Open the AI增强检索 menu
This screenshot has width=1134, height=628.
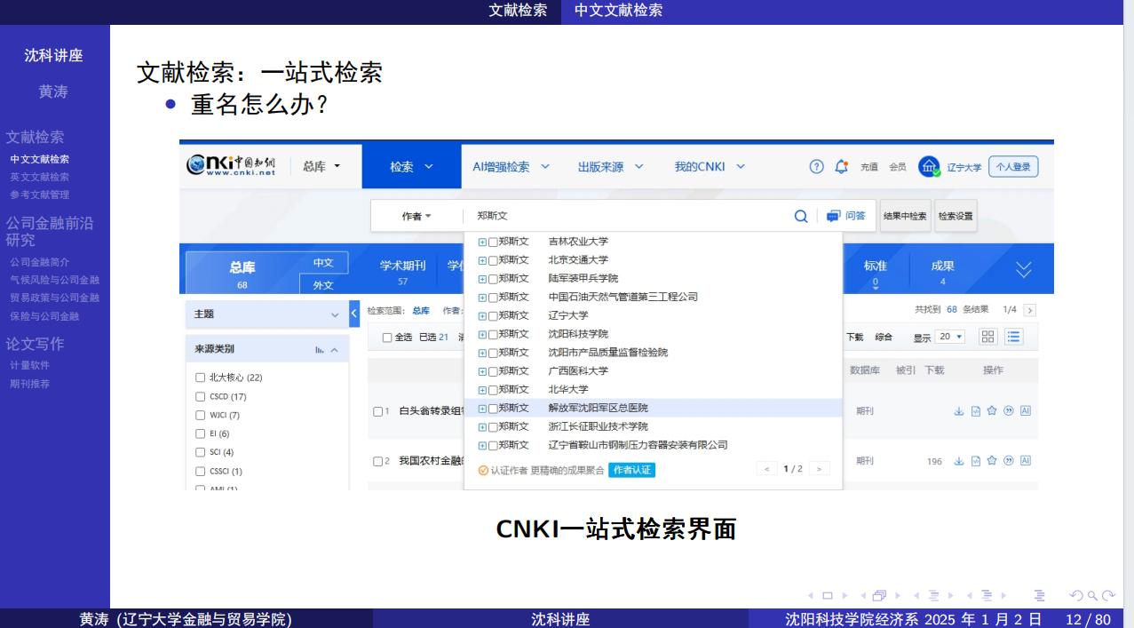point(511,167)
